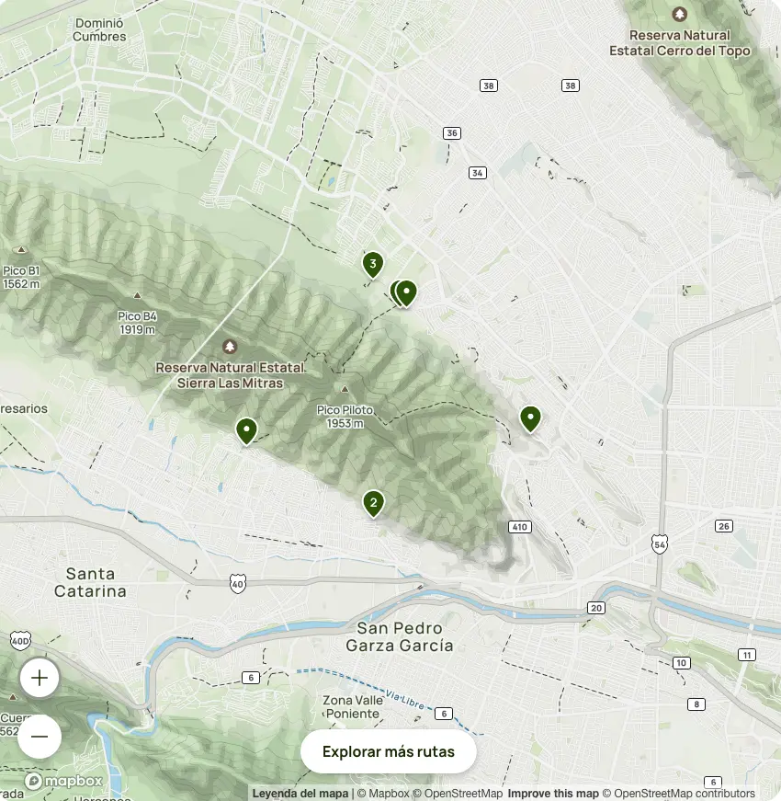Select trail marker number 2
The height and width of the screenshot is (801, 781).
(373, 502)
